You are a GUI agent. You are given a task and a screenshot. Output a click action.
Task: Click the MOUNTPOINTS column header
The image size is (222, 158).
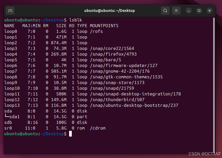104,26
